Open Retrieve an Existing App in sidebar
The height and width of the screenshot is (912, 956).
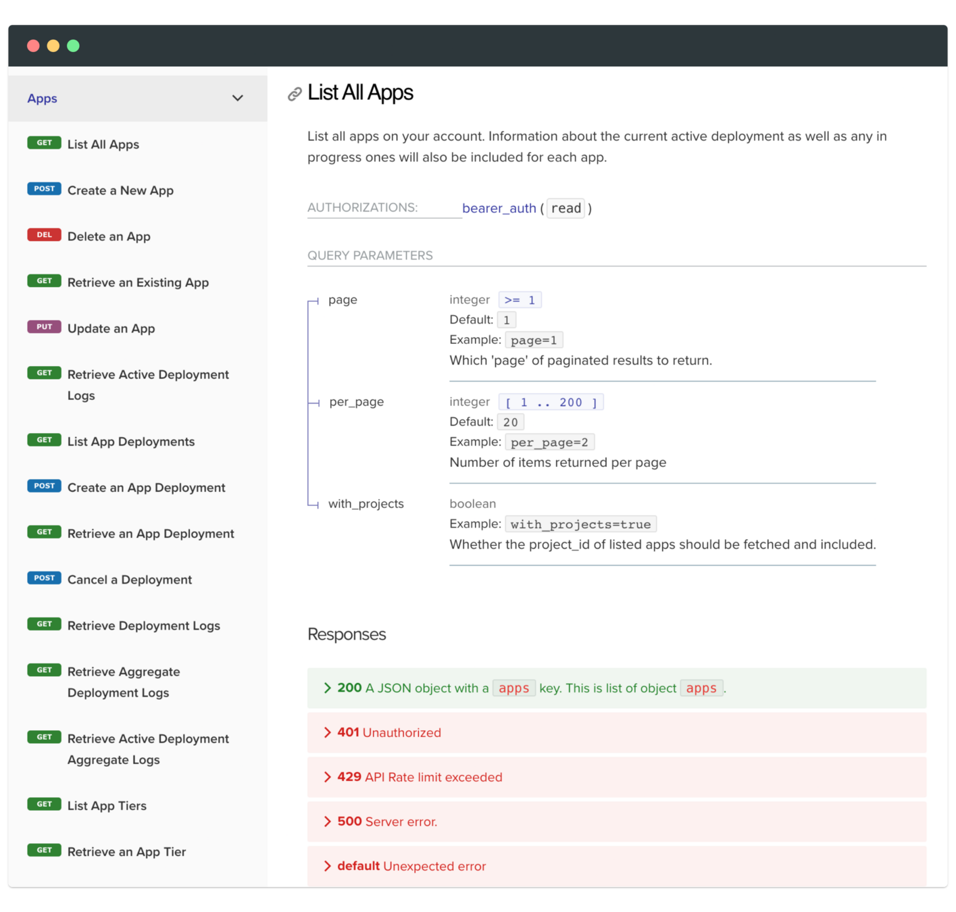[x=138, y=282]
